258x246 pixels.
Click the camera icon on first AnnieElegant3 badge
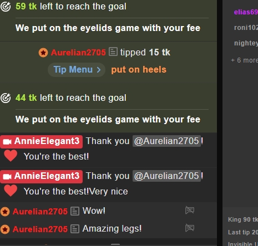(7, 142)
